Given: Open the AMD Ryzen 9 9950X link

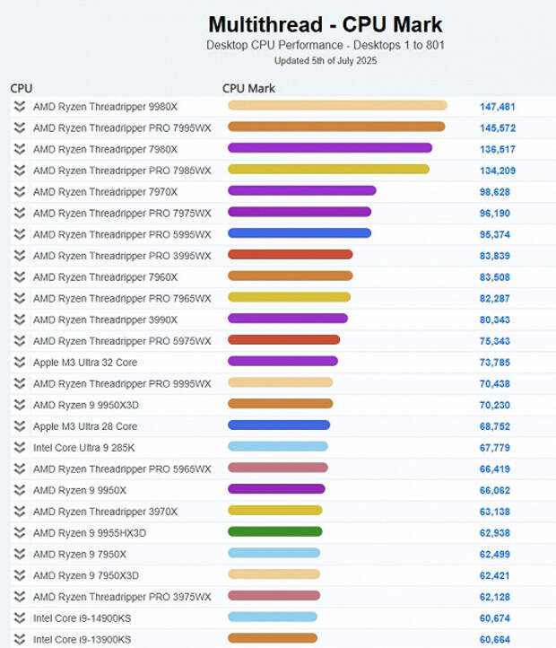Looking at the screenshot, I should 80,490.
